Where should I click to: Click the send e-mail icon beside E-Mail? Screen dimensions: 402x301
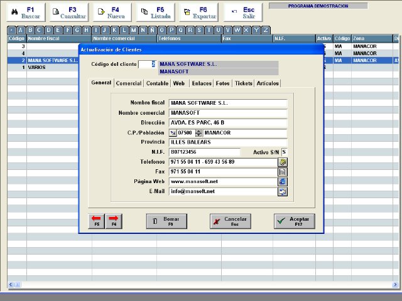283,191
